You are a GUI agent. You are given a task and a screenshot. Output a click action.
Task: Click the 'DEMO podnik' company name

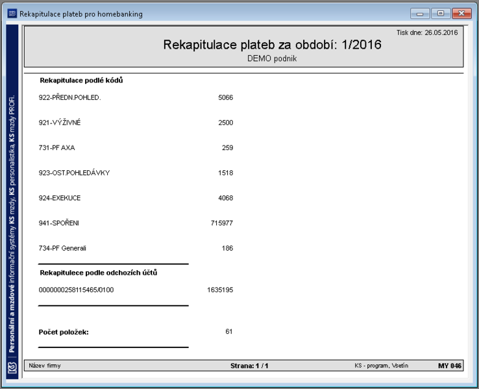[272, 58]
